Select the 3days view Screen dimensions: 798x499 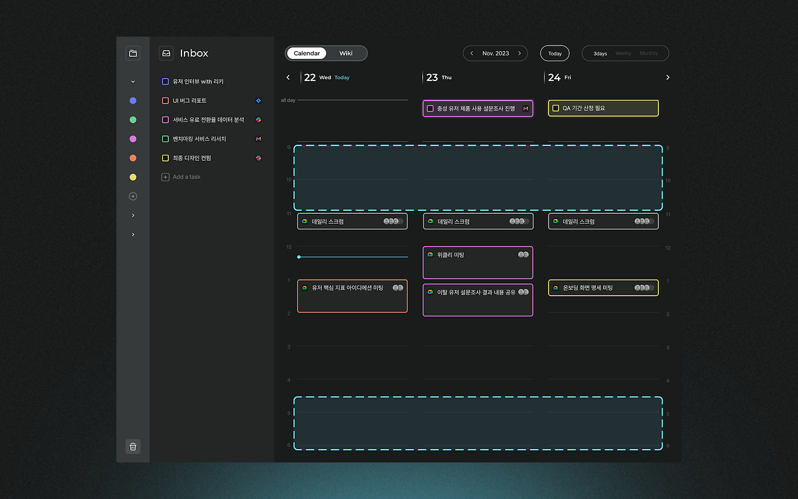click(x=600, y=54)
